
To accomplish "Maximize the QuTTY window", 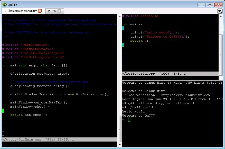I will pos(210,5).
